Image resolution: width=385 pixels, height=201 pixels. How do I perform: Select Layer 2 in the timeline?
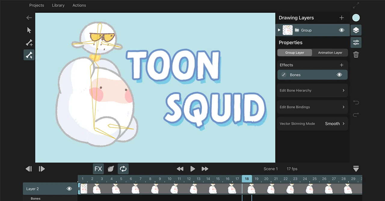50,189
